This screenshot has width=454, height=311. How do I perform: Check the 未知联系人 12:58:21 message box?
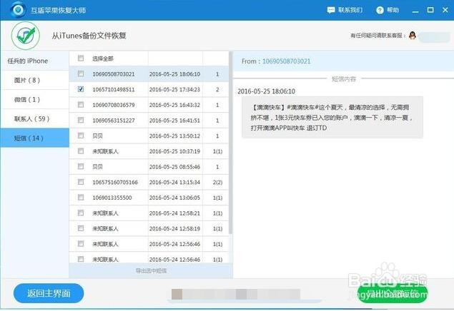81,213
